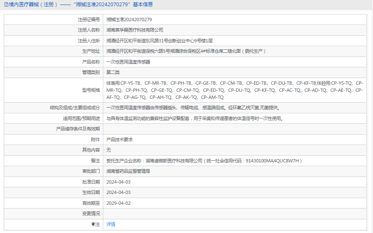Click the 附件 label
Viewport: 373px width, 233px height.
coord(95,140)
